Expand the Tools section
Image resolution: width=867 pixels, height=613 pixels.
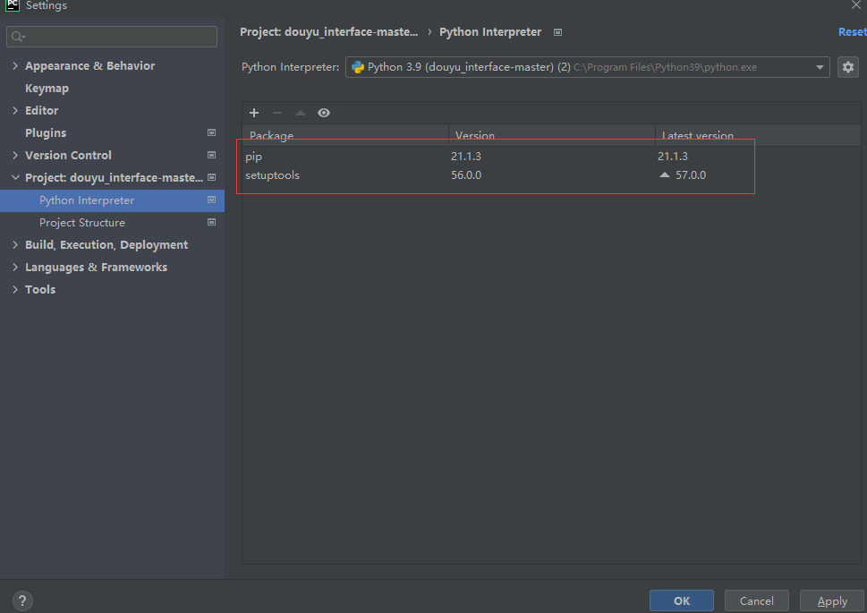tap(15, 289)
